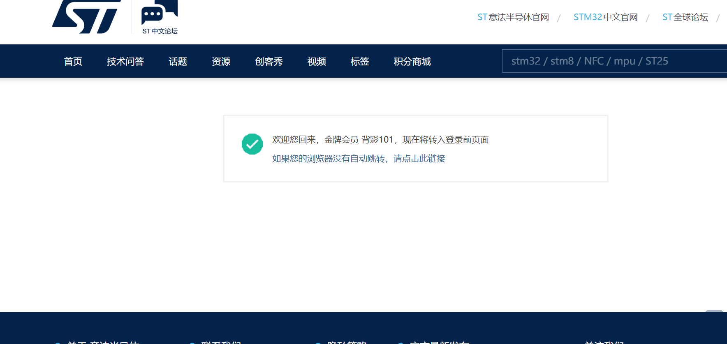Open 联系我们 in the footer

click(221, 342)
